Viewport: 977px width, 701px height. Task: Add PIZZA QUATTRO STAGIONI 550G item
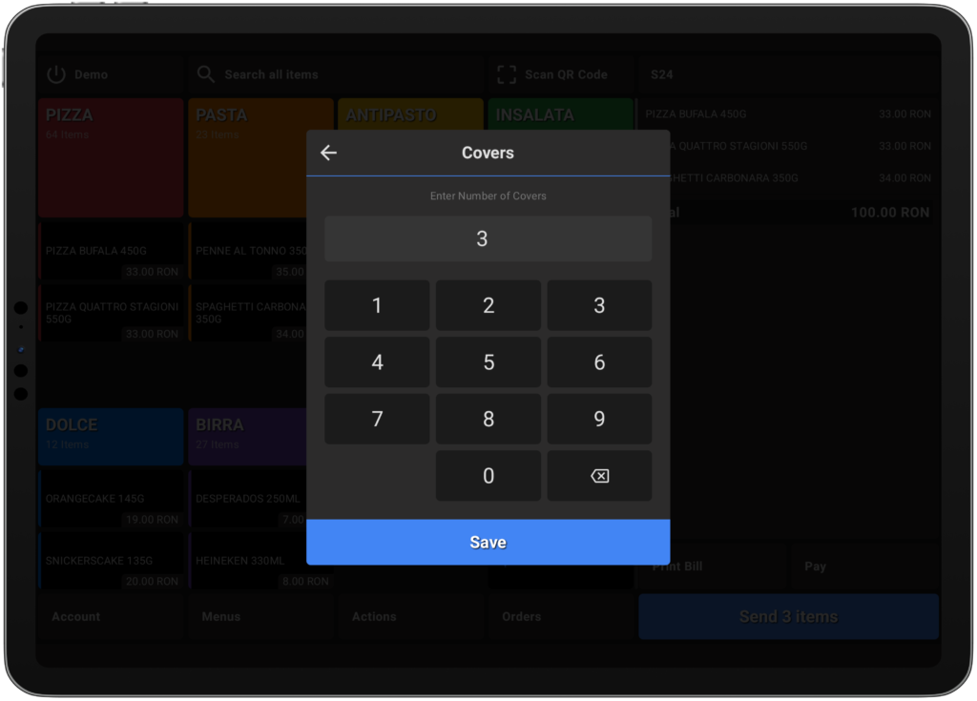tap(111, 313)
